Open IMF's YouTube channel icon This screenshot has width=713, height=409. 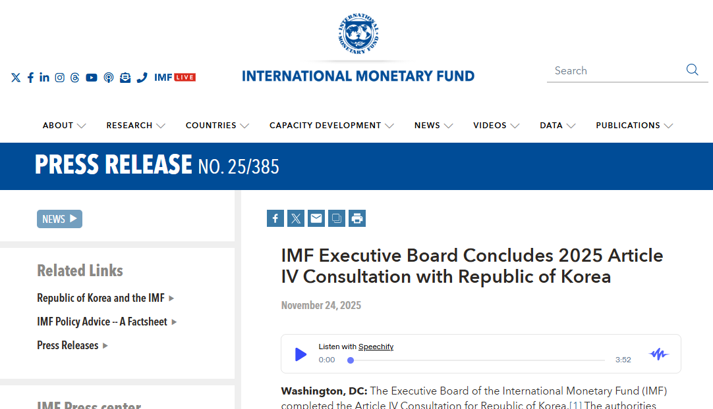pyautogui.click(x=92, y=78)
